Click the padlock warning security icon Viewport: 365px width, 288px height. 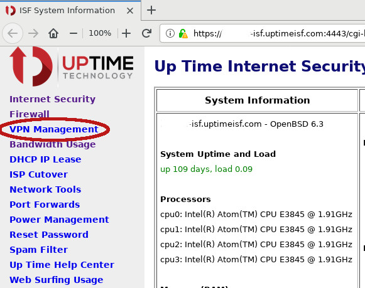tap(183, 33)
